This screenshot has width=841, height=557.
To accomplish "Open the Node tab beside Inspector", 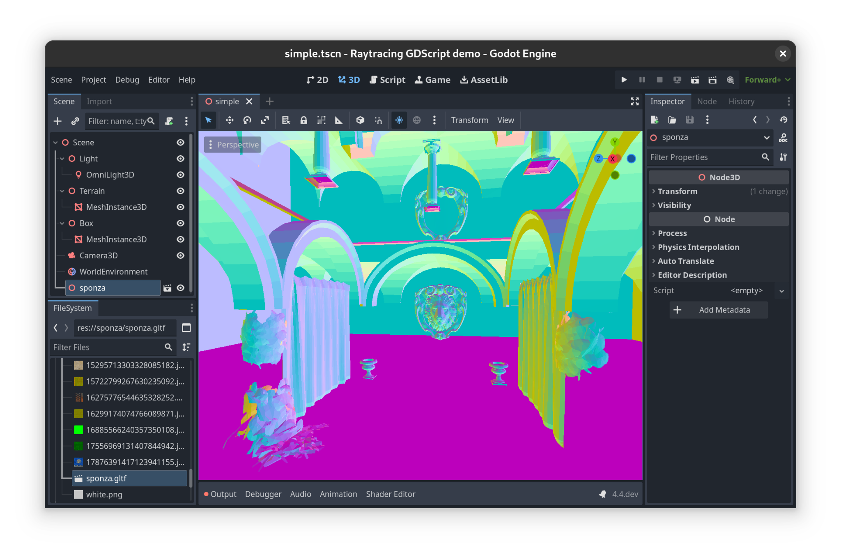I will (x=707, y=101).
